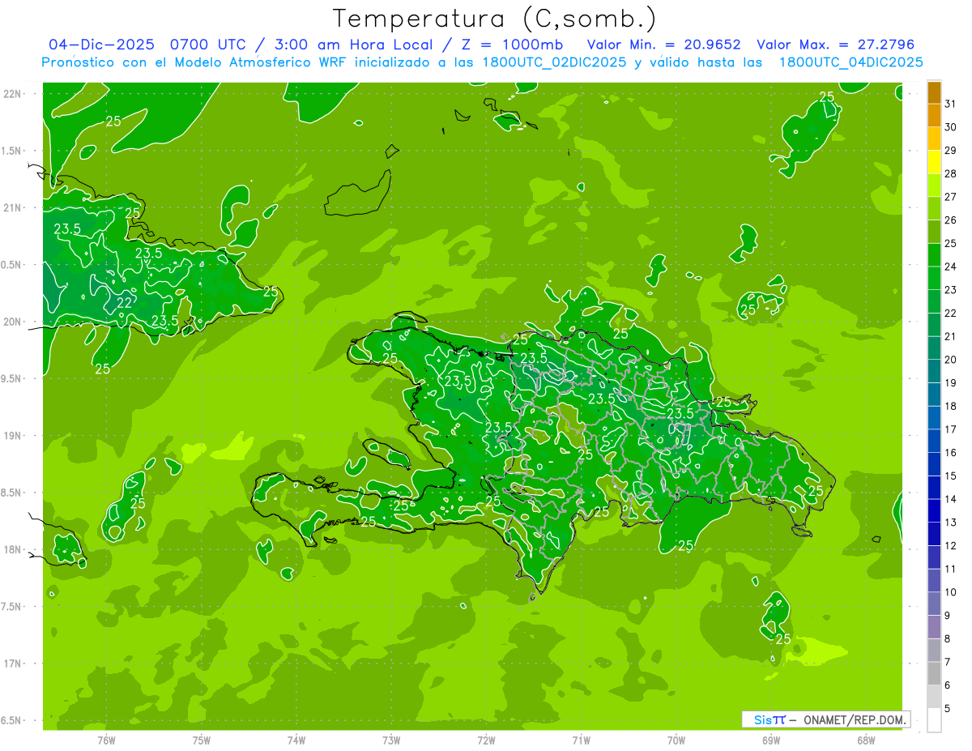972x751 pixels.
Task: Click the 21N latitude axis label
Action: click(x=12, y=208)
